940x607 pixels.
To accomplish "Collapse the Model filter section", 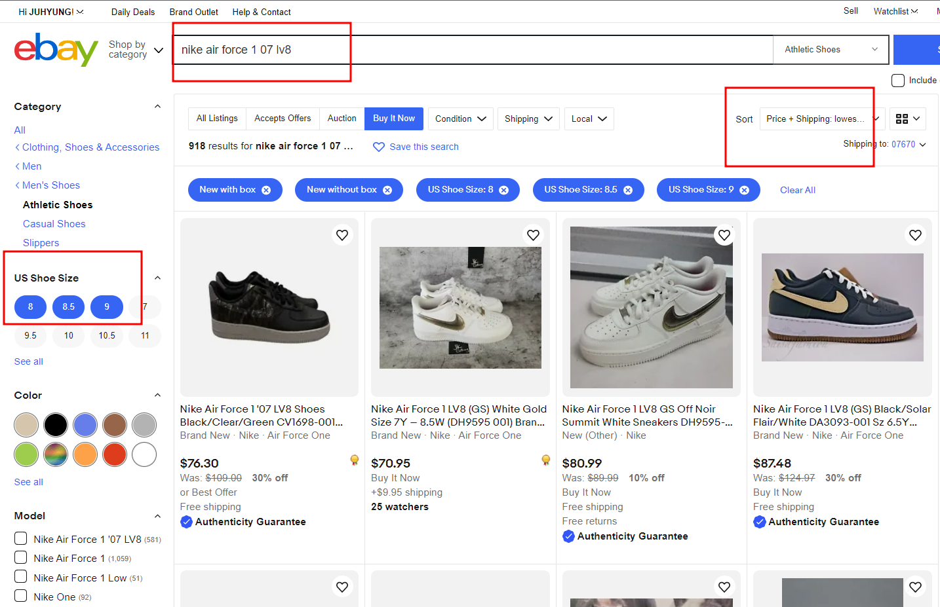I will [157, 516].
